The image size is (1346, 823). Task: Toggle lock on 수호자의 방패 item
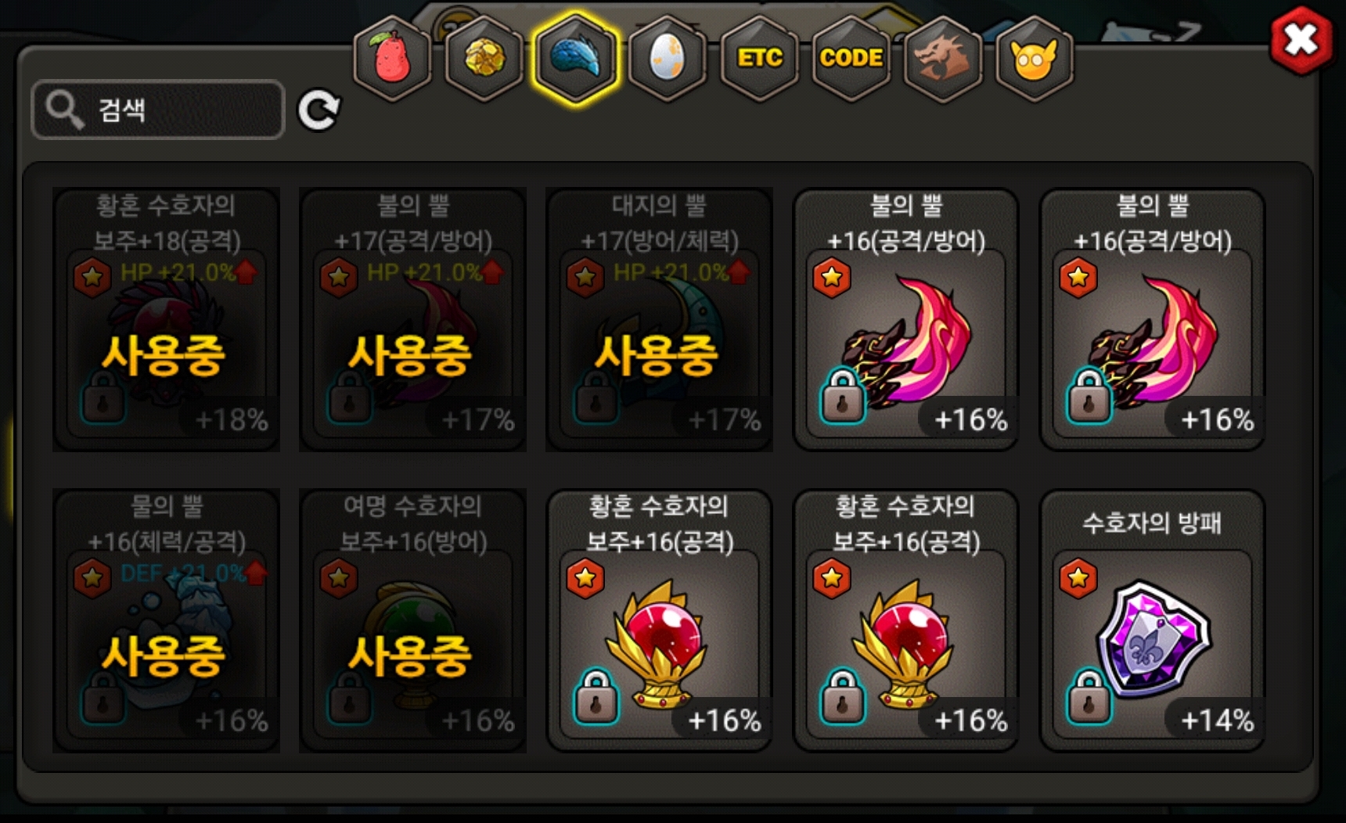pos(1089,696)
